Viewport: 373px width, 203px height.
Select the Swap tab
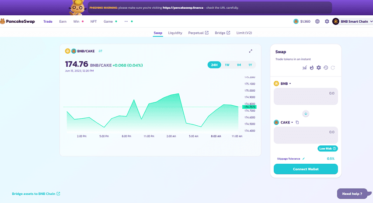pyautogui.click(x=158, y=33)
